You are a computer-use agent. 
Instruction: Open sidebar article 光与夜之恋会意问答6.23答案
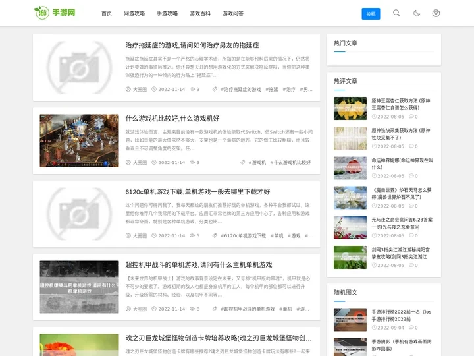402,223
